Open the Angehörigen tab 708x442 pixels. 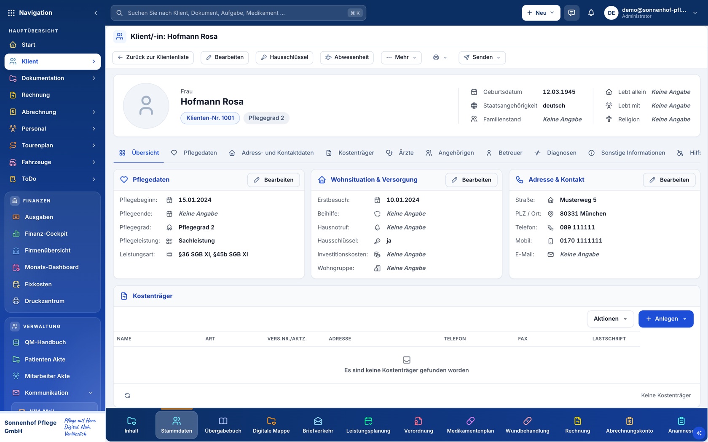point(450,153)
